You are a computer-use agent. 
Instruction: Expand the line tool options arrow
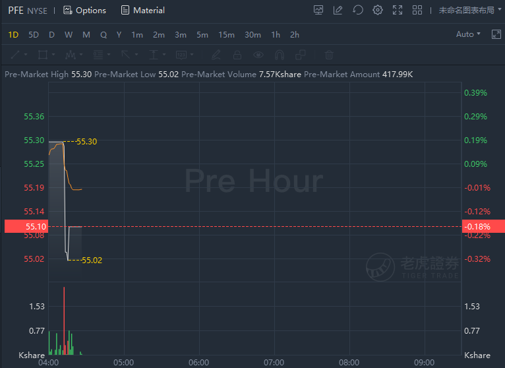[26, 55]
